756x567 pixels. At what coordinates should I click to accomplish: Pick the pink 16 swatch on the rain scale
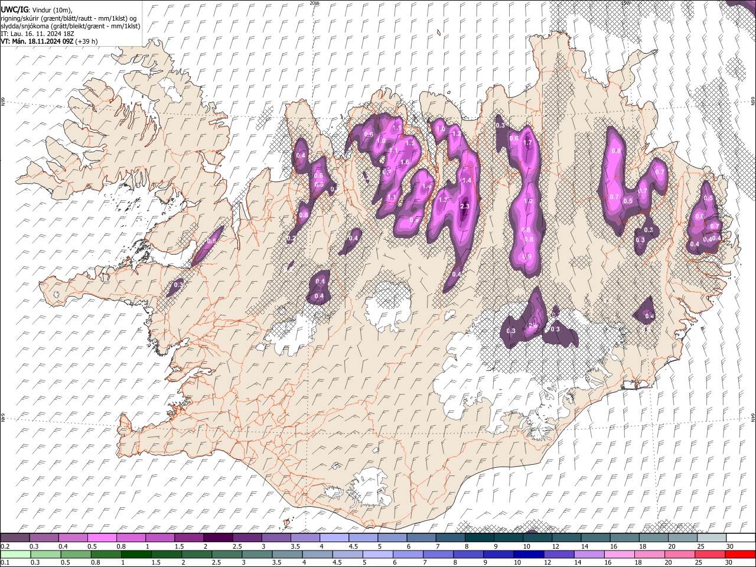pyautogui.click(x=619, y=555)
